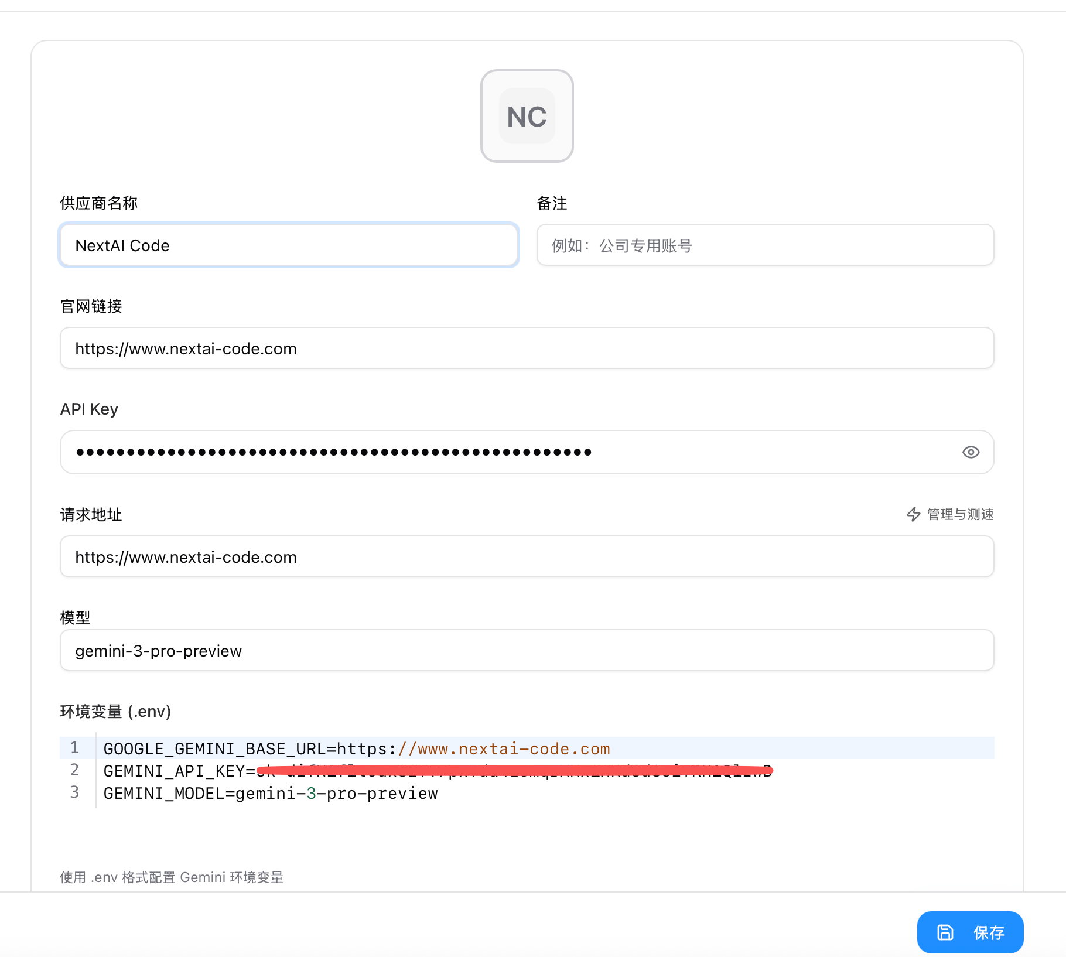Image resolution: width=1066 pixels, height=957 pixels.
Task: Click the 环境变量 (.env) section label
Action: [x=115, y=712]
